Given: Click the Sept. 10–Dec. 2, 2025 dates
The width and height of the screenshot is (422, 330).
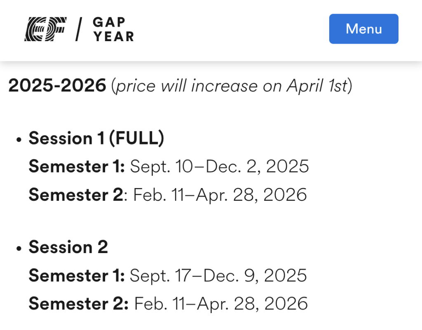Looking at the screenshot, I should (219, 166).
